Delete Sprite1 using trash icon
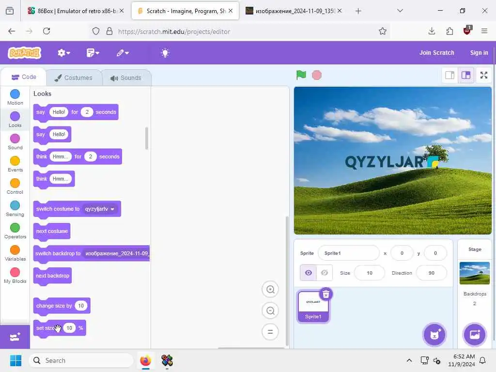 [326, 294]
